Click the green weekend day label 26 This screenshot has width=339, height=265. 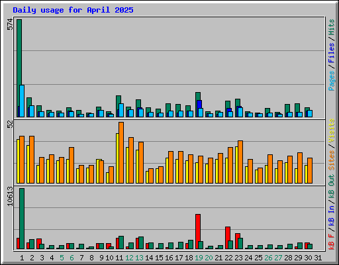point(268,258)
